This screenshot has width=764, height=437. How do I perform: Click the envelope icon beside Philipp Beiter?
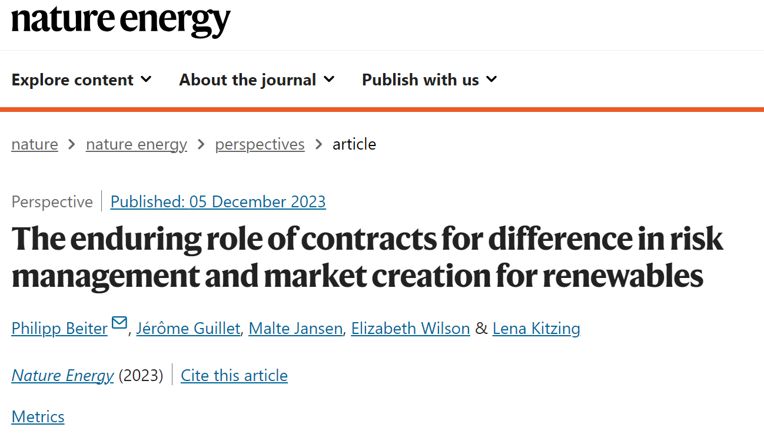(x=119, y=323)
